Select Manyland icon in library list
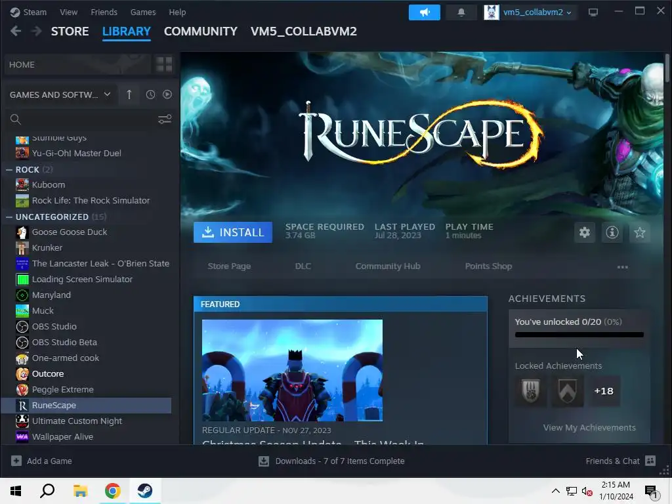The width and height of the screenshot is (672, 504). pos(22,295)
